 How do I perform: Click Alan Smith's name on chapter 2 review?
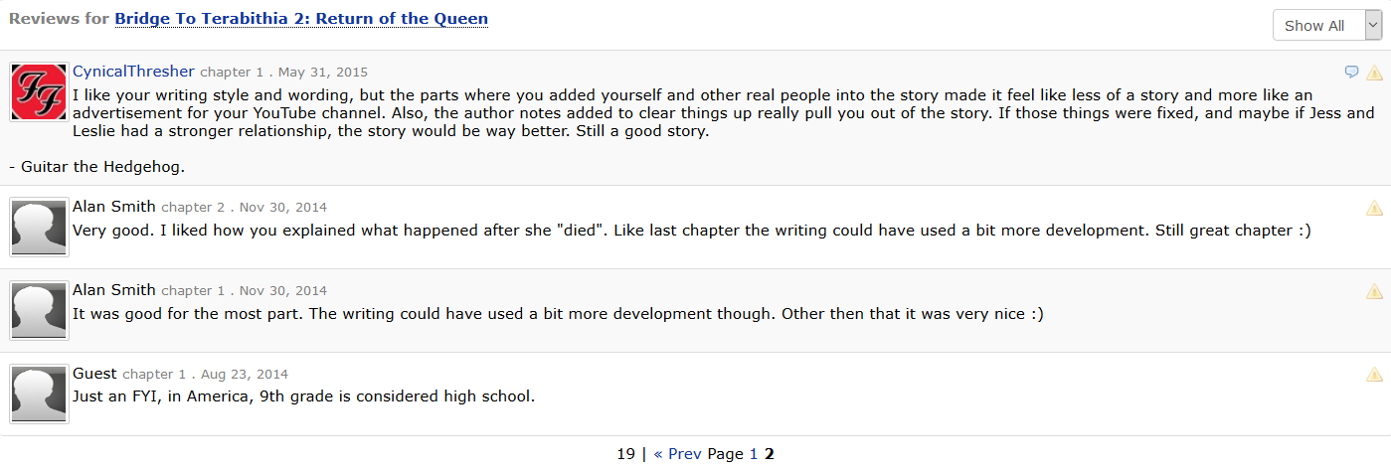(114, 207)
